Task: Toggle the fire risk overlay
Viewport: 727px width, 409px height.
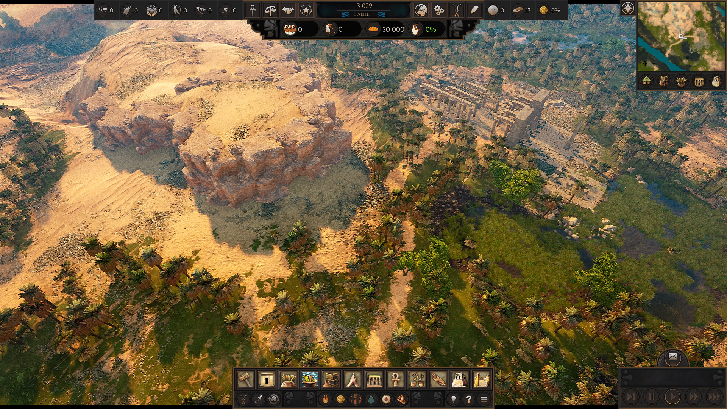Action: [x=325, y=399]
